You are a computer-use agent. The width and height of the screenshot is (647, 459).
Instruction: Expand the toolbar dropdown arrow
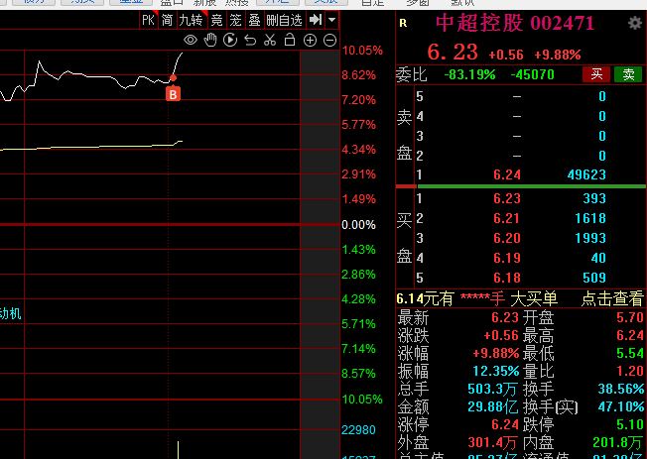[331, 20]
